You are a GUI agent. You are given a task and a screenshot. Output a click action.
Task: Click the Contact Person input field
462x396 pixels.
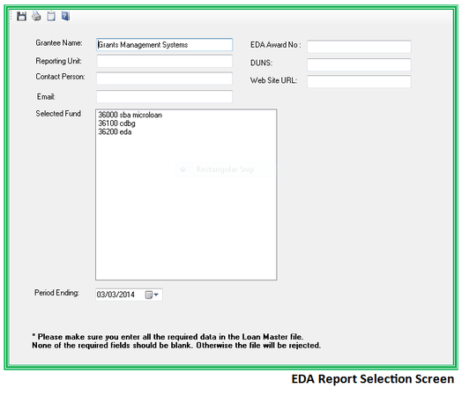(x=164, y=78)
